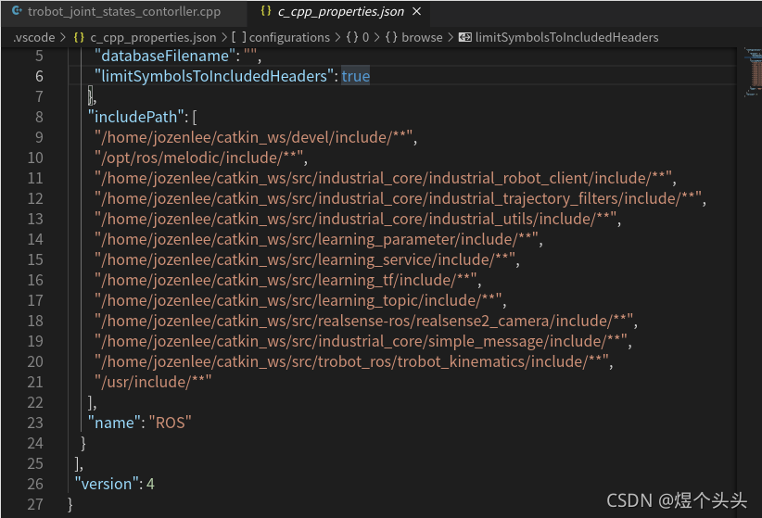Click the "includePath" key on line 8
The width and height of the screenshot is (762, 518).
click(135, 117)
